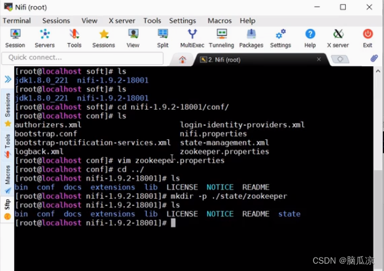The width and height of the screenshot is (384, 271).
Task: Open the Tools side panel tab
Action: coord(8,146)
